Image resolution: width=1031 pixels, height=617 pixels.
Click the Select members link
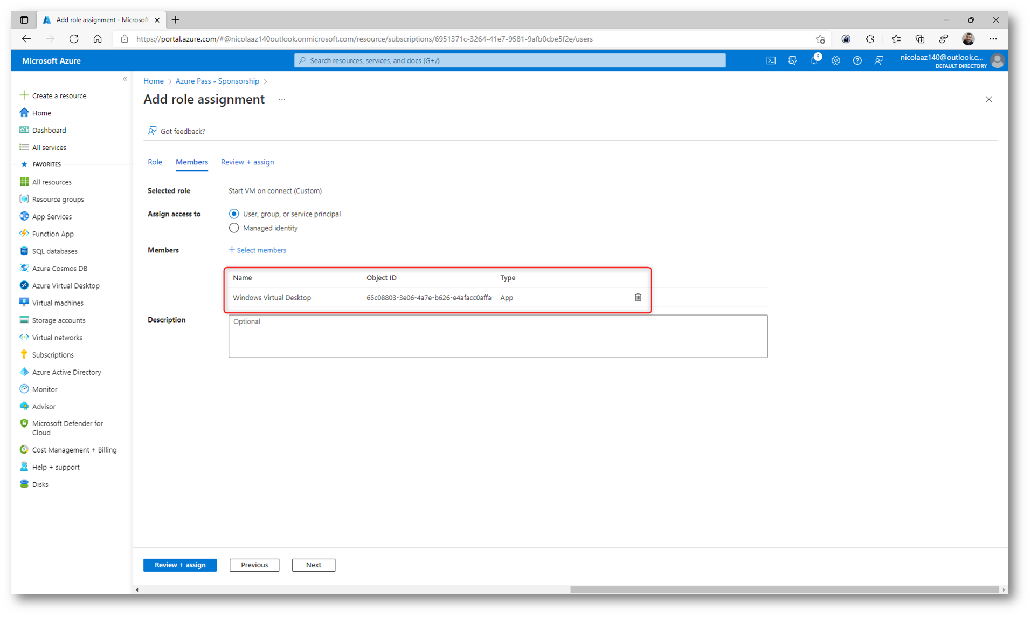(258, 250)
